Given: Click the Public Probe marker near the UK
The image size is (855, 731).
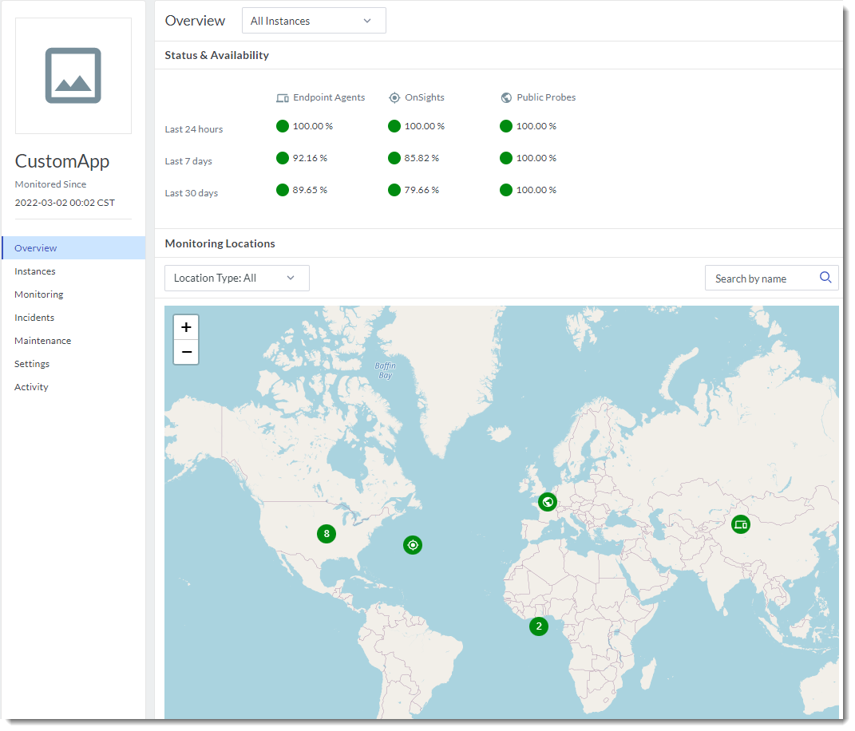Looking at the screenshot, I should 547,502.
